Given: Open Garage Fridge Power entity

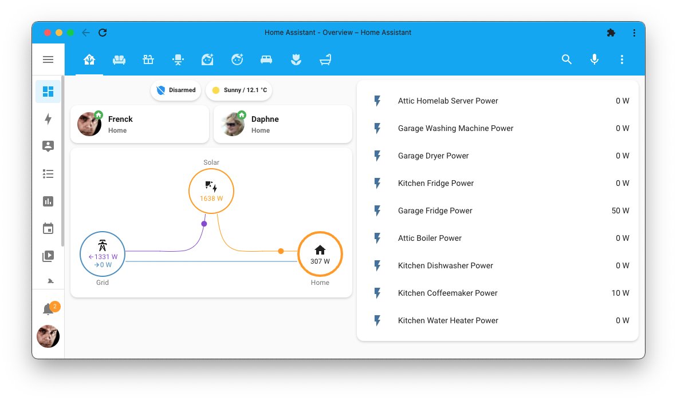Looking at the screenshot, I should pyautogui.click(x=497, y=211).
